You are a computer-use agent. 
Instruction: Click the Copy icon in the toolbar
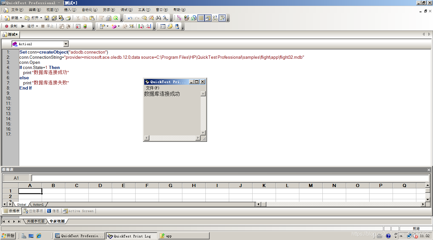click(x=85, y=18)
